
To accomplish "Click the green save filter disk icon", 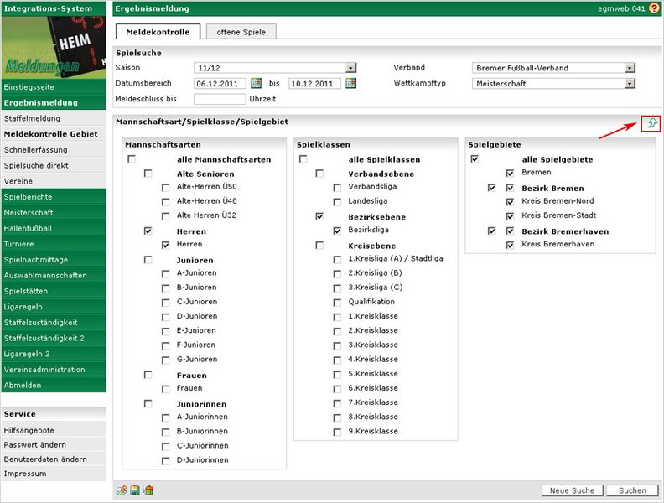I will [135, 490].
